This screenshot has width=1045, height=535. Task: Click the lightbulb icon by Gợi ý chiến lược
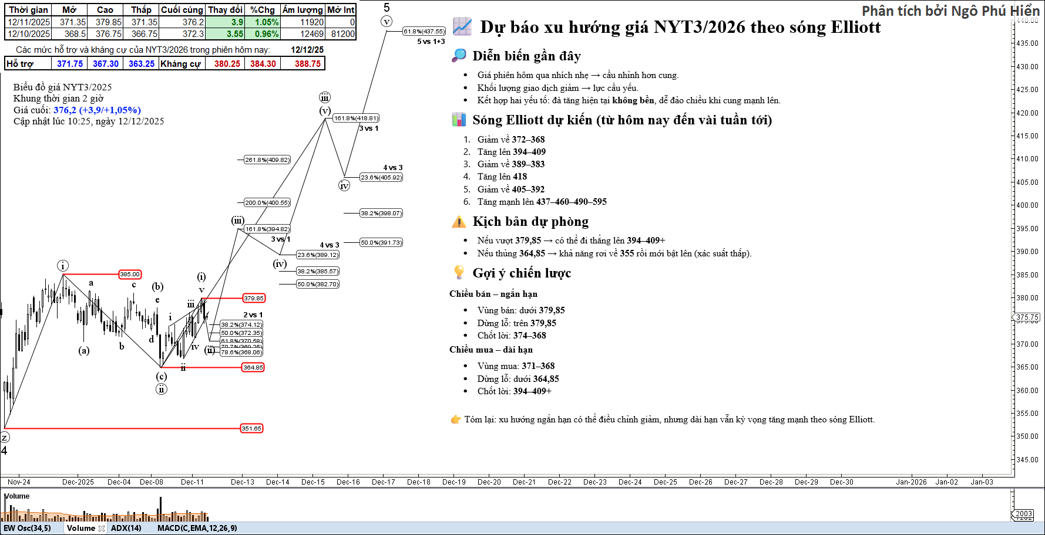click(459, 273)
